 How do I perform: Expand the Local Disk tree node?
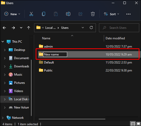5,99
